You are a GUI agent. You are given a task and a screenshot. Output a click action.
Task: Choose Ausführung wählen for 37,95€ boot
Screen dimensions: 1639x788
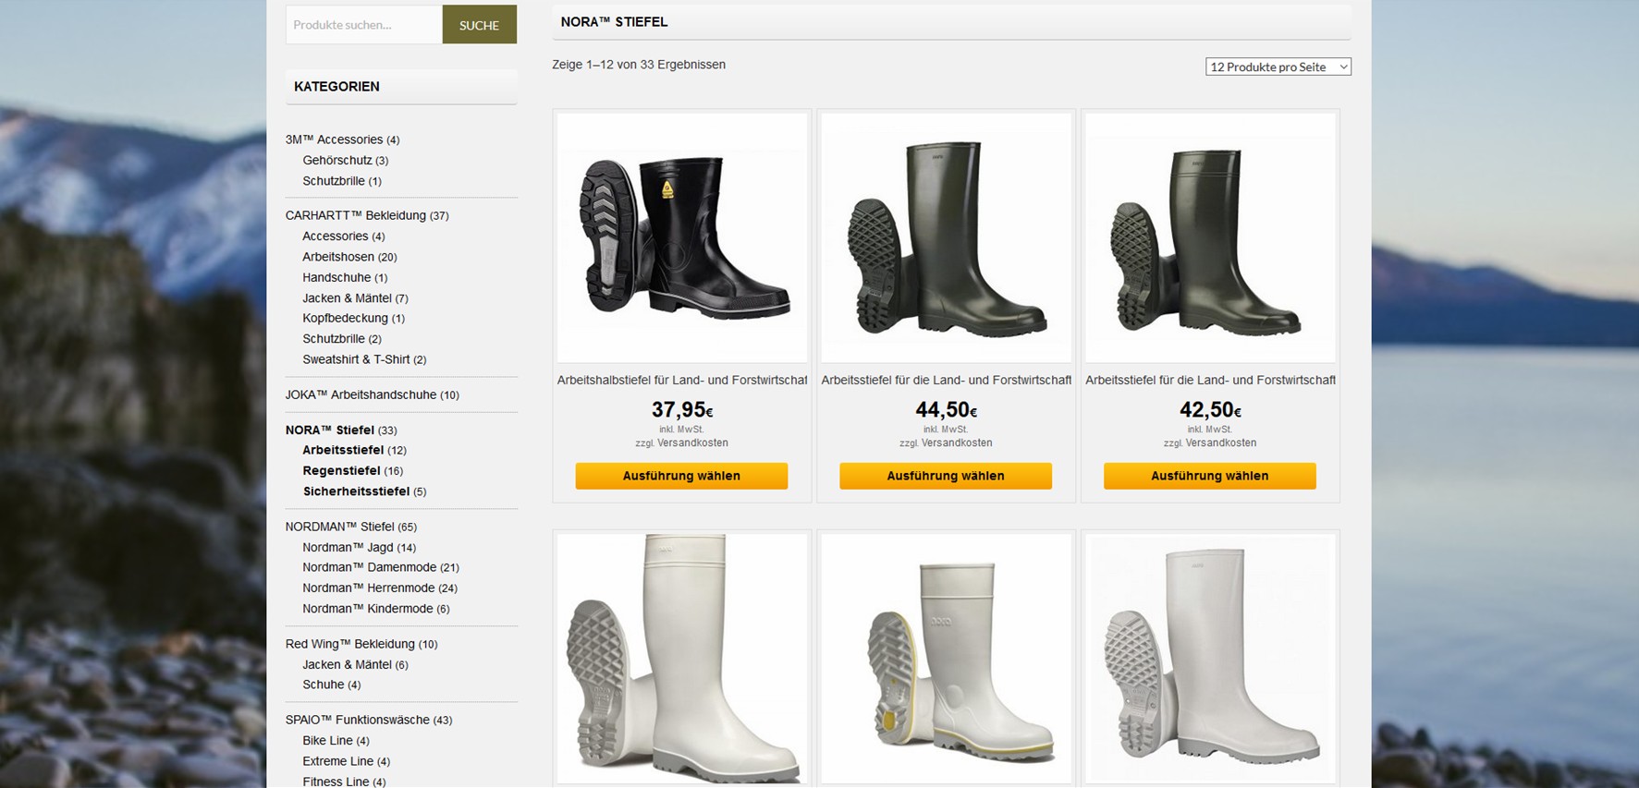681,476
